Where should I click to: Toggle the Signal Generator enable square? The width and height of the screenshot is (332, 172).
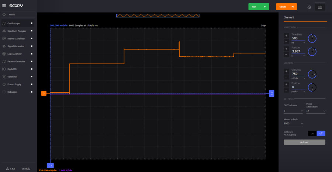click(31, 46)
